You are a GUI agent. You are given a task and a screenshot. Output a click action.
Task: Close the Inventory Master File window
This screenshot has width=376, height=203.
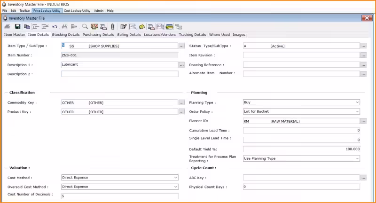367,18
